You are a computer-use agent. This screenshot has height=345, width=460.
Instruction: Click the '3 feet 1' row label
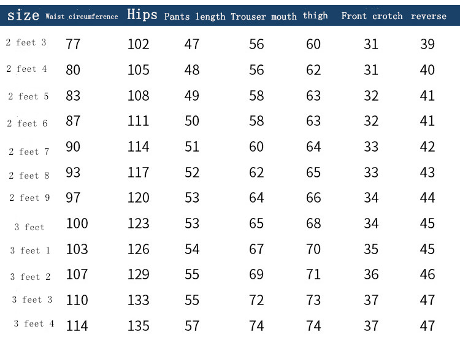click(x=30, y=250)
